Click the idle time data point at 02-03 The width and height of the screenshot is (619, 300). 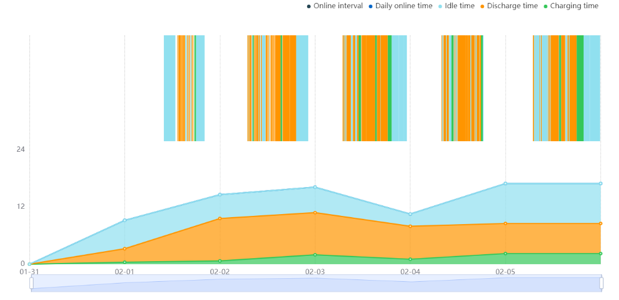pos(315,187)
